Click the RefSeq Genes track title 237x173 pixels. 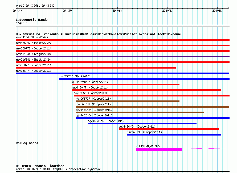(27, 143)
